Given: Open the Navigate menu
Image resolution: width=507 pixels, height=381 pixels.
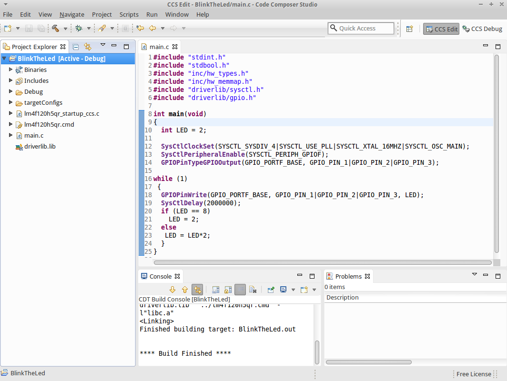Looking at the screenshot, I should (x=72, y=15).
